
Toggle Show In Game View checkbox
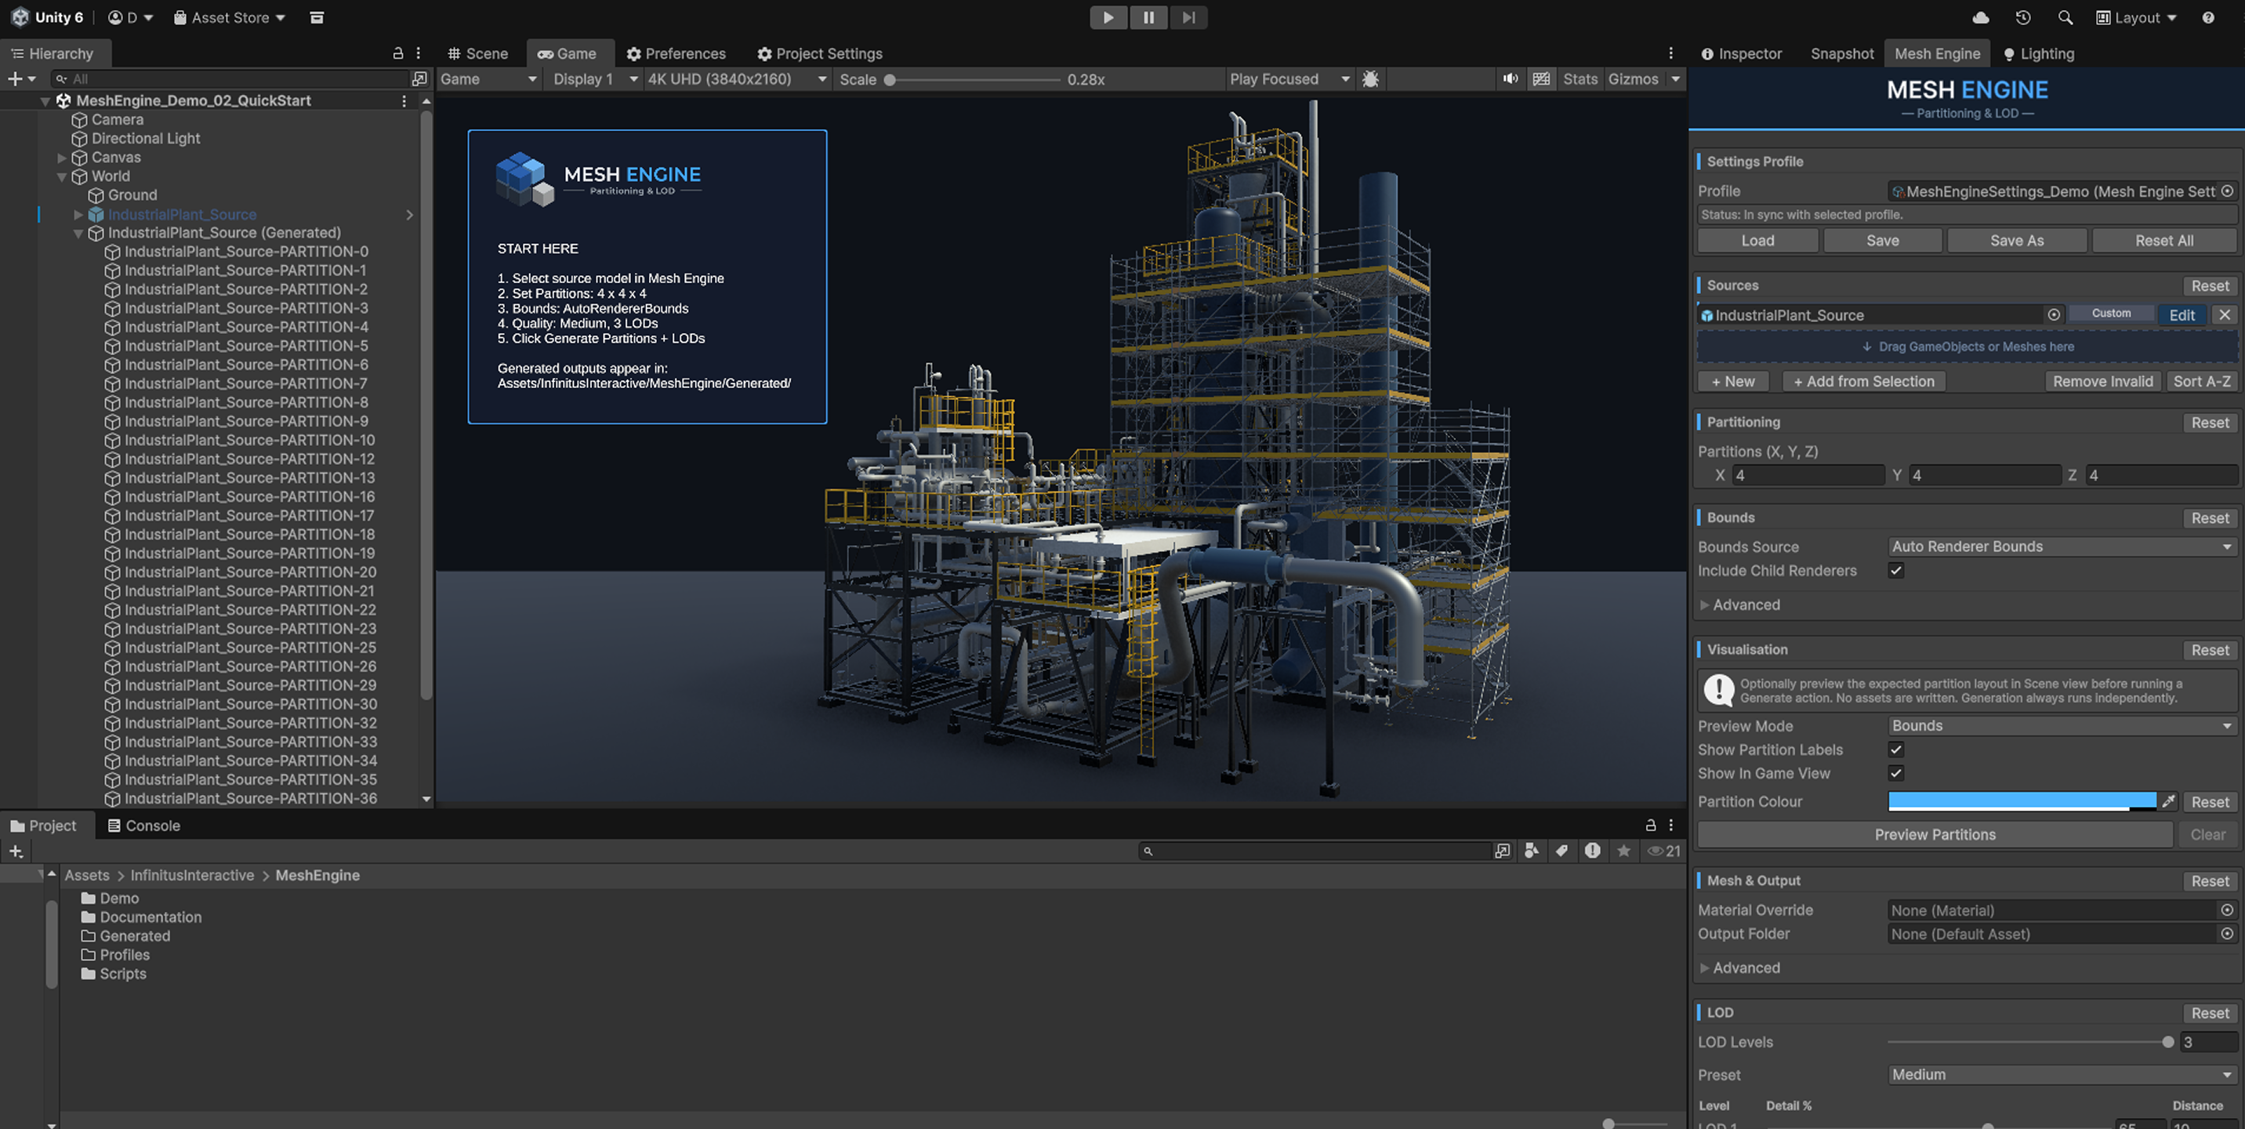[1895, 773]
